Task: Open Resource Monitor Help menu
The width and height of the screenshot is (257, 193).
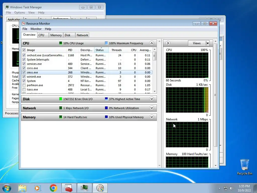Action: pos(48,29)
